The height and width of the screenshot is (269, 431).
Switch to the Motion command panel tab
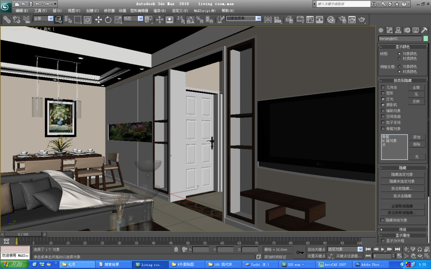407,30
